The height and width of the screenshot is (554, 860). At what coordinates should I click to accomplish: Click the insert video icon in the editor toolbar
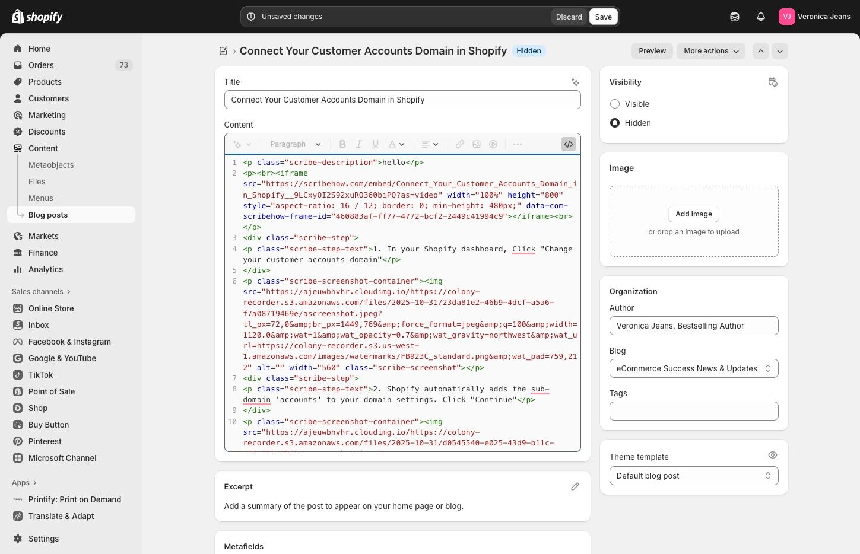click(493, 144)
